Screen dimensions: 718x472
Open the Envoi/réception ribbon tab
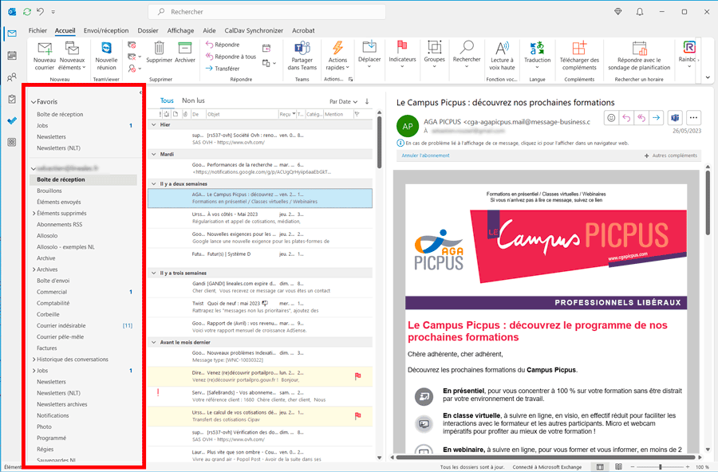pyautogui.click(x=107, y=30)
